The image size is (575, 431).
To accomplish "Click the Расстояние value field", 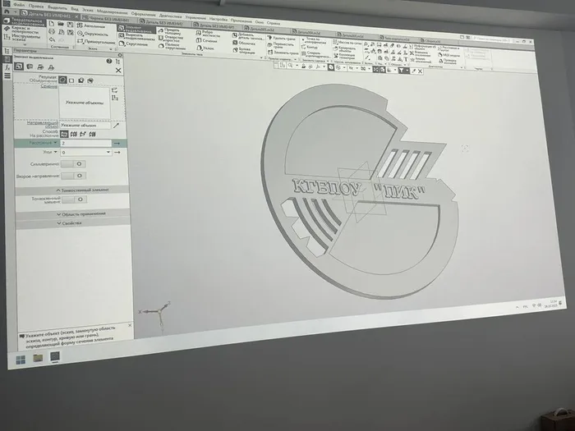I will pos(85,144).
